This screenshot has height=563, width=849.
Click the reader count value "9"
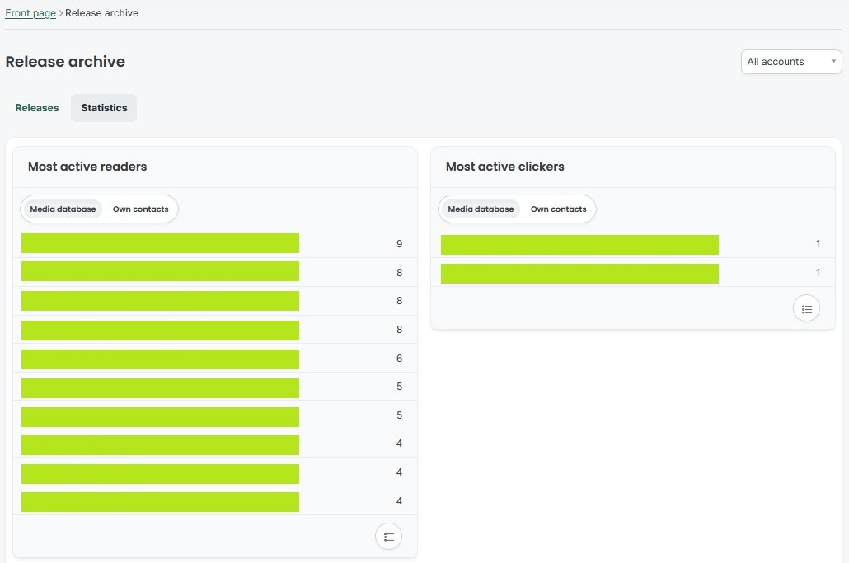point(399,244)
